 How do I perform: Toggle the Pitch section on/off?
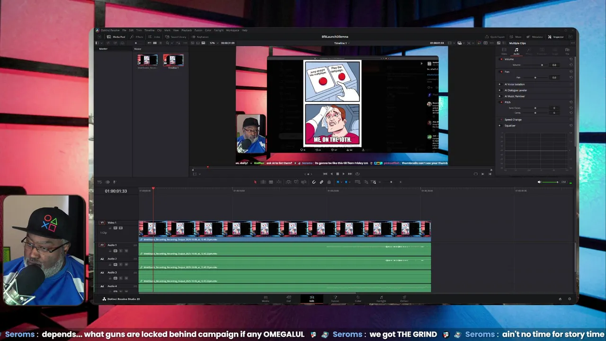pyautogui.click(x=501, y=102)
